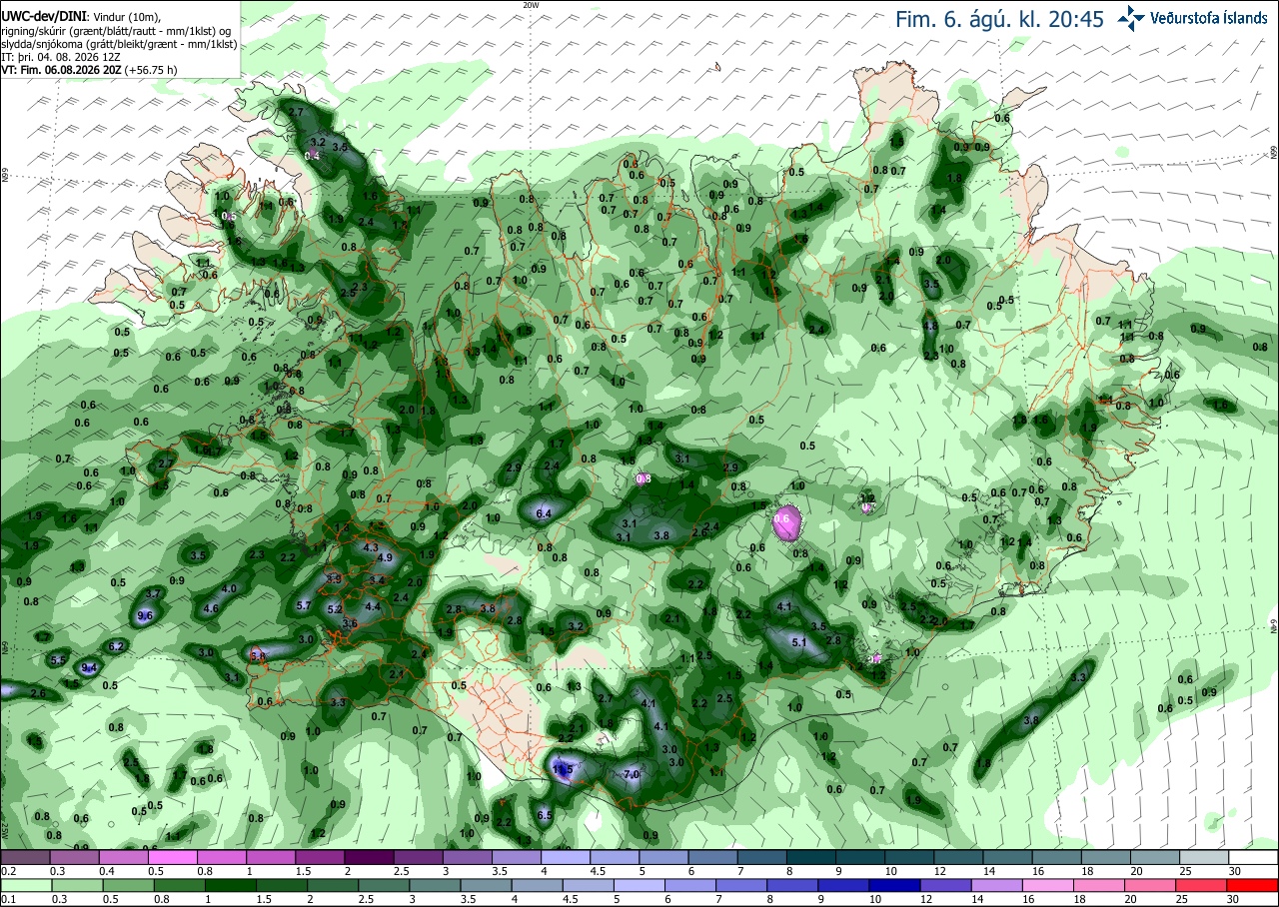This screenshot has height=907, width=1279.
Task: Select the darkest purple swatch in top legend row
Action: click(369, 857)
